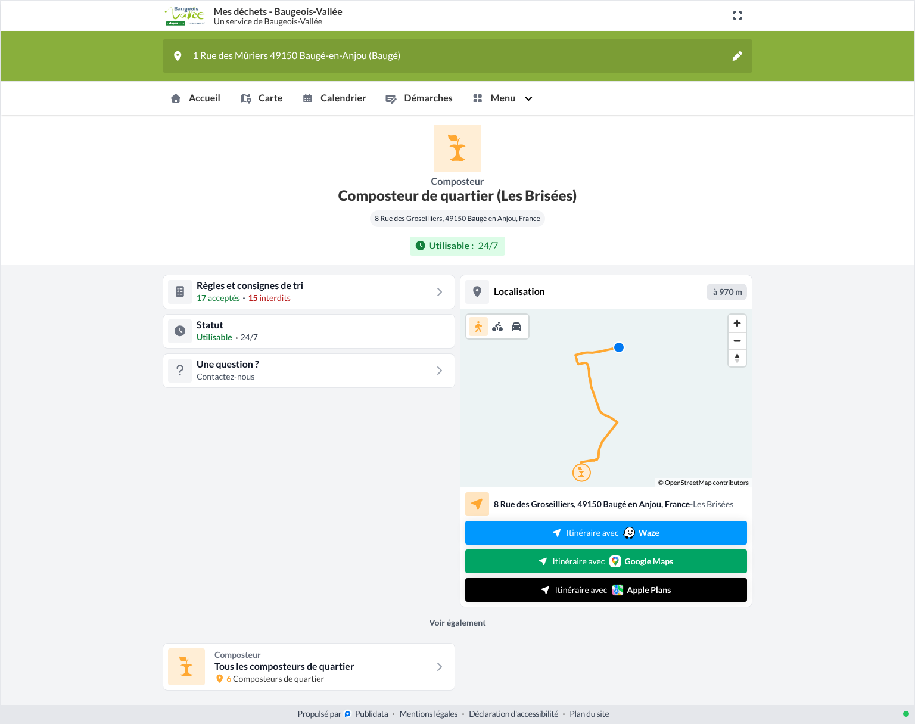
Task: Zoom in on the map
Action: [x=737, y=324]
